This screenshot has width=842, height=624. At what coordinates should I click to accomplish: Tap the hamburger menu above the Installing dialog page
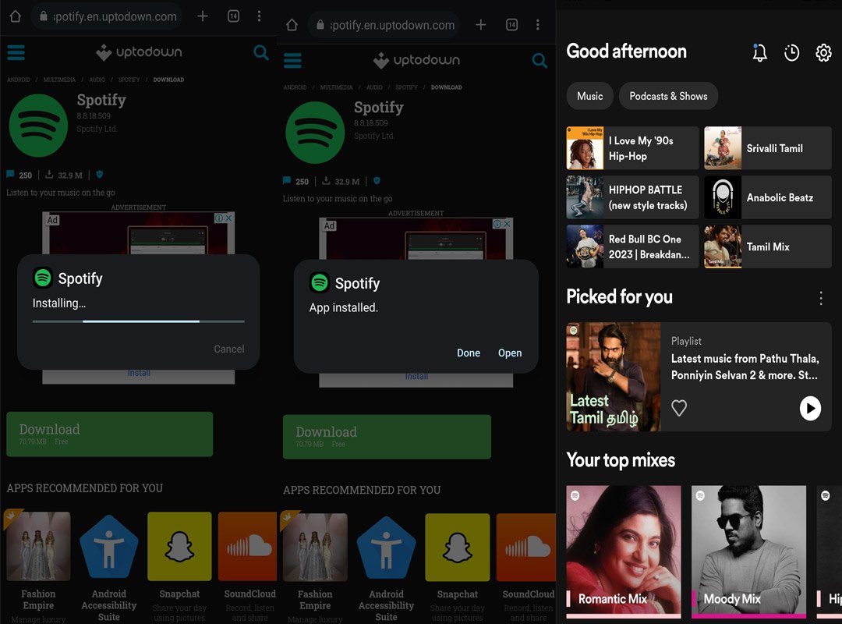[16, 53]
